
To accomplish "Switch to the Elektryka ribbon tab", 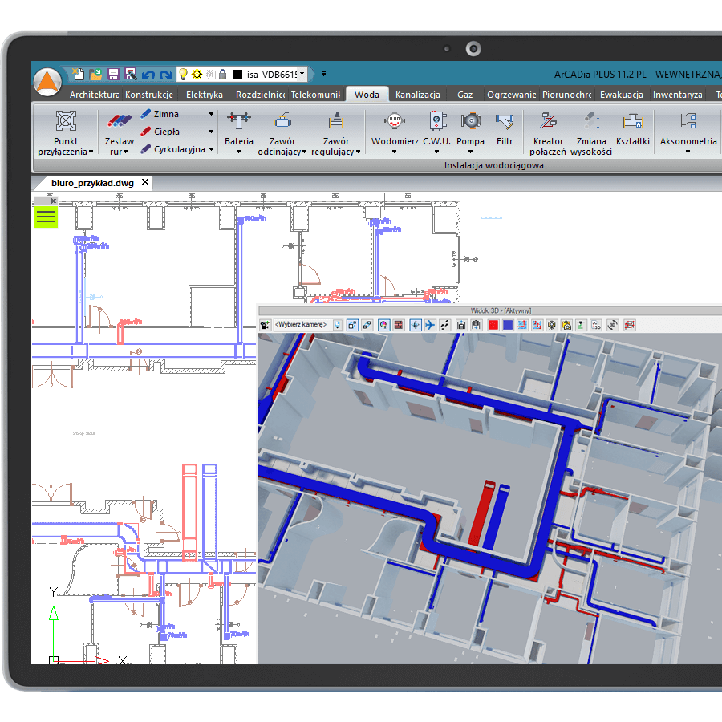I will (204, 95).
